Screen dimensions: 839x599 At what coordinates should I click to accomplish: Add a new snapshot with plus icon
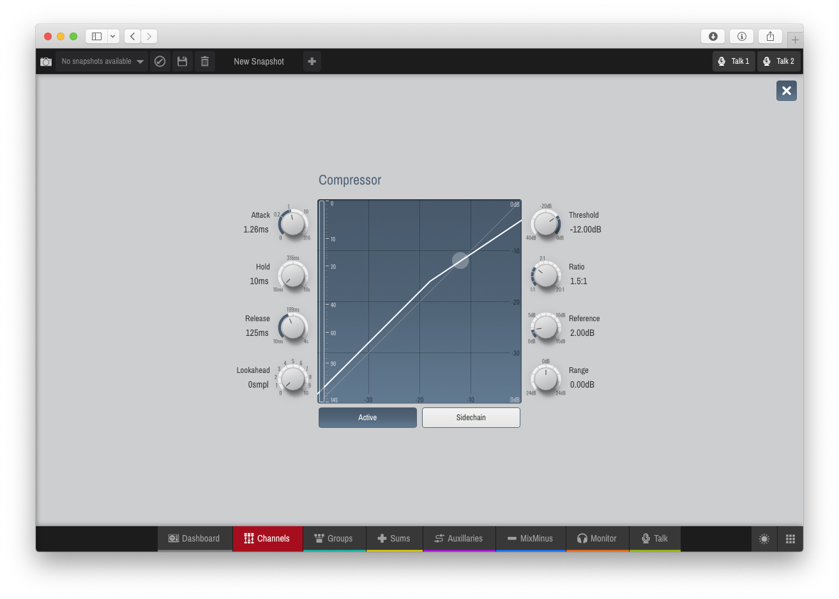tap(312, 61)
